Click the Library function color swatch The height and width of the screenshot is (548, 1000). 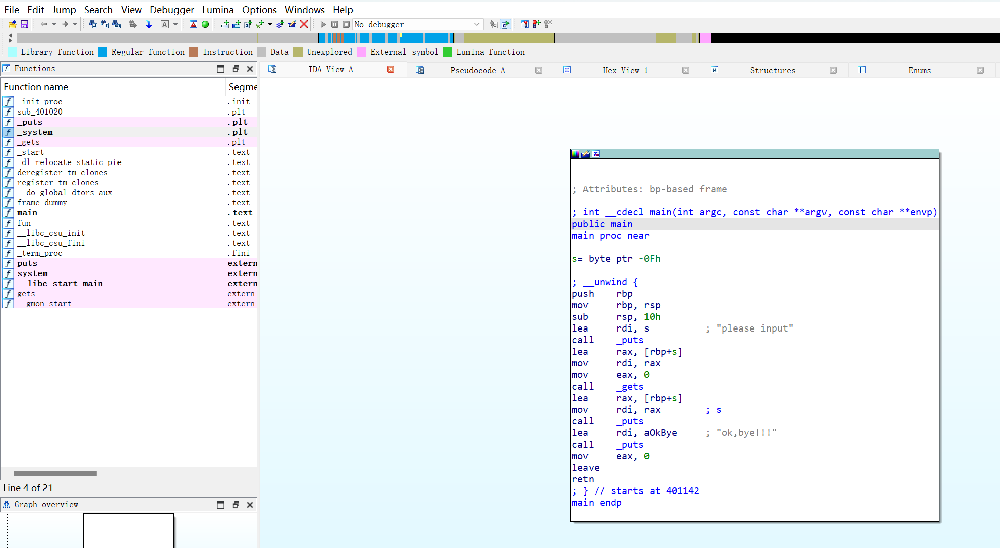tap(13, 52)
